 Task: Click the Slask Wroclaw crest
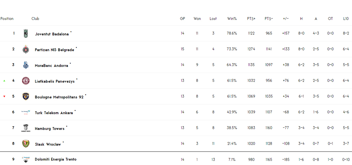click(26, 144)
